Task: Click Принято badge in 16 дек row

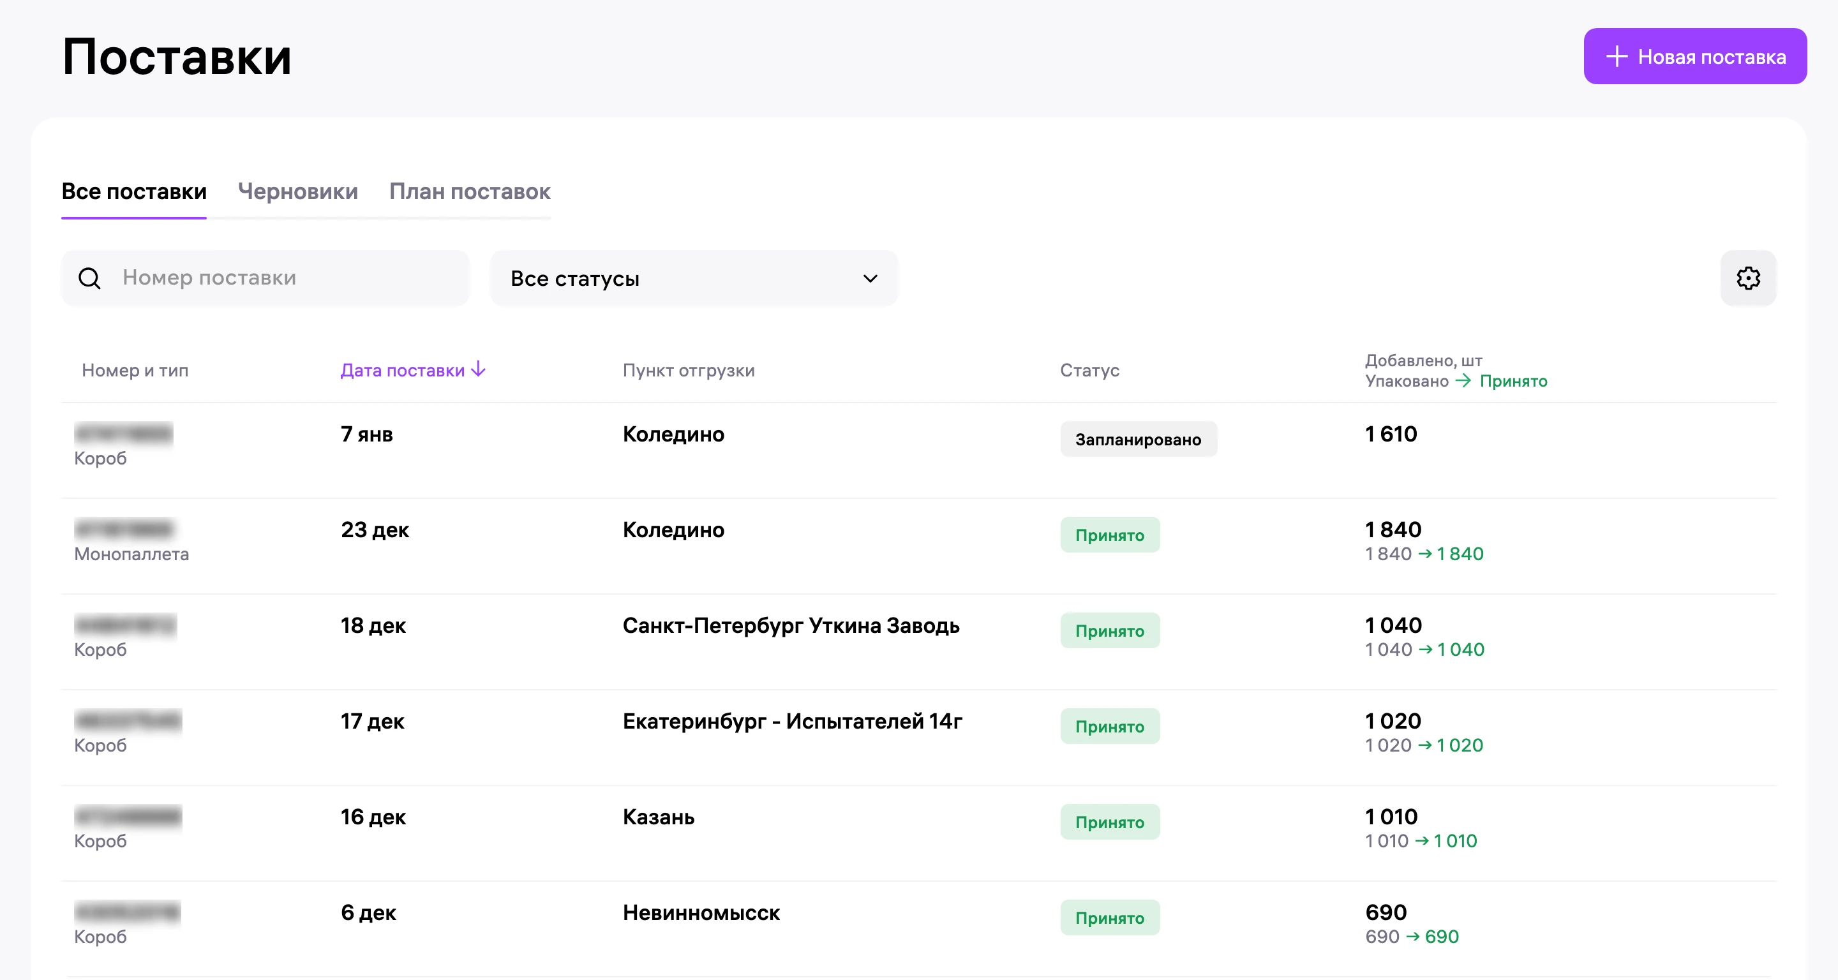Action: coord(1110,822)
